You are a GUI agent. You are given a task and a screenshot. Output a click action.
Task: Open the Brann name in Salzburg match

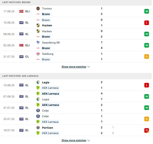(x=46, y=59)
